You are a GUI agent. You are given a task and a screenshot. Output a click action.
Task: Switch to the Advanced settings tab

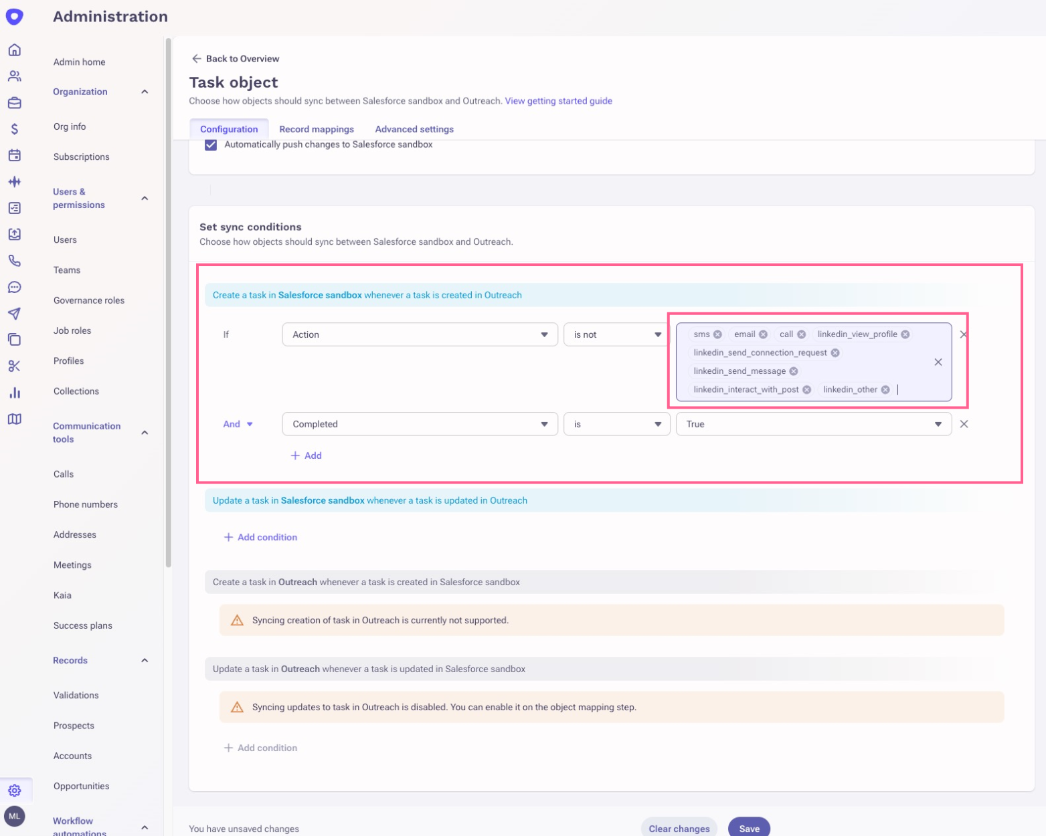(x=414, y=129)
